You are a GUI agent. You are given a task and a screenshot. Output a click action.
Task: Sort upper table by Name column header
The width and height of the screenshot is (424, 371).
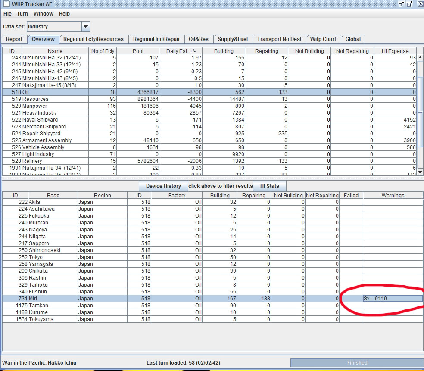tap(55, 51)
